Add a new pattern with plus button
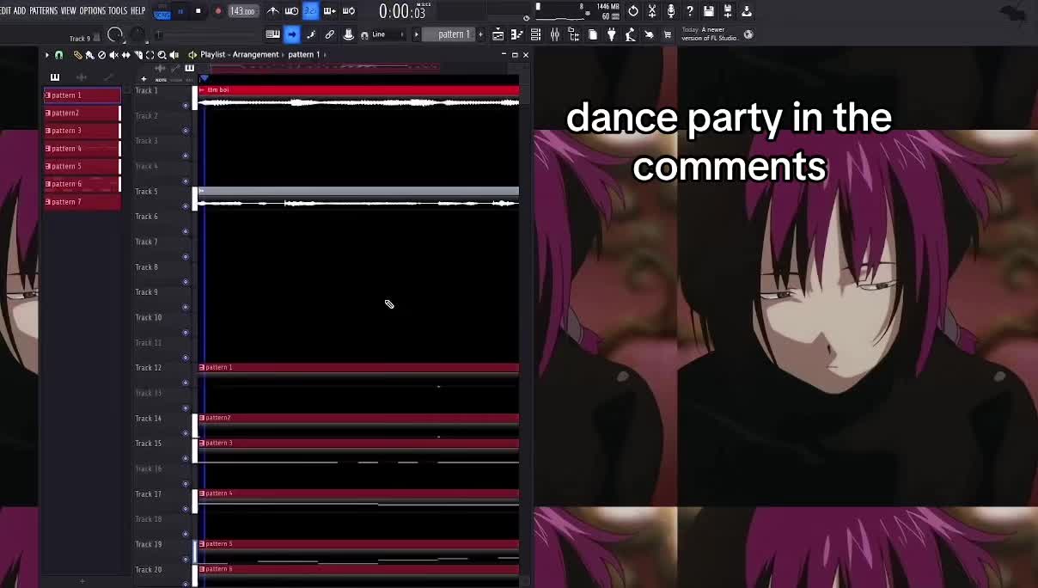Screen dimensions: 1038x588 tap(480, 34)
